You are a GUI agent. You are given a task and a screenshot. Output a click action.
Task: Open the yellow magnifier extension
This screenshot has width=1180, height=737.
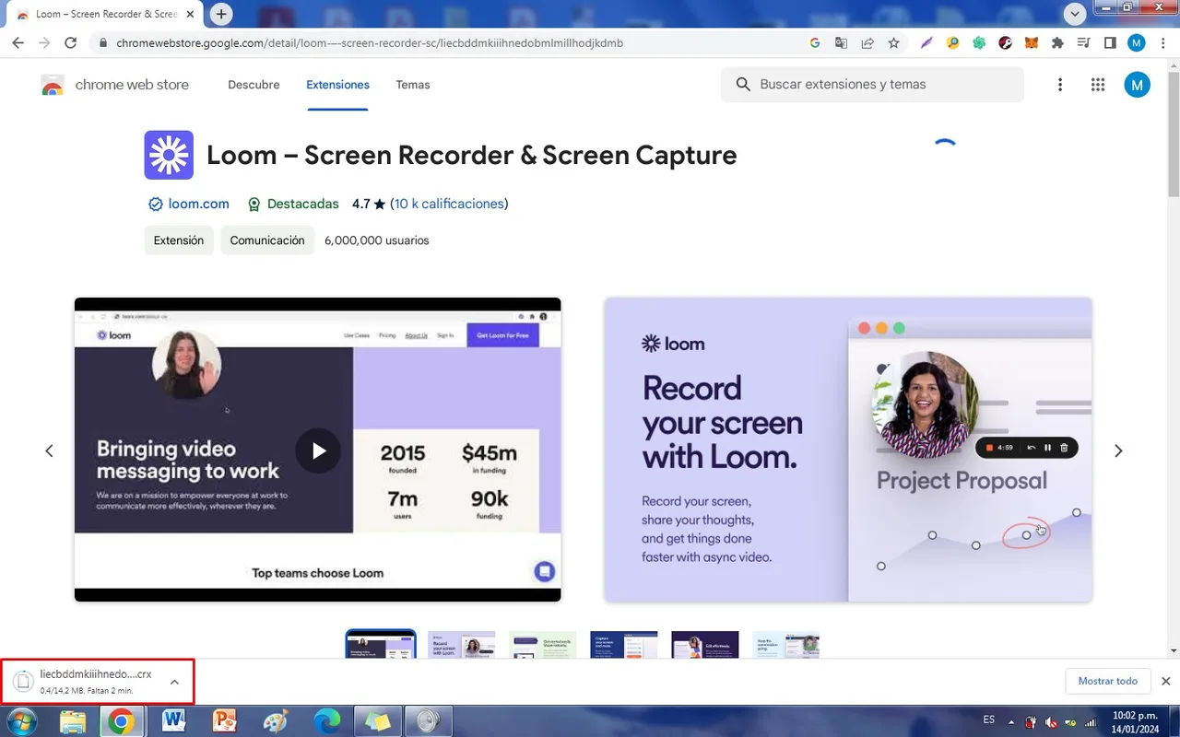click(x=953, y=42)
